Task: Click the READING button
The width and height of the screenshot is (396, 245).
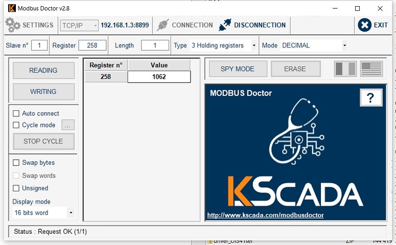Action: (43, 70)
